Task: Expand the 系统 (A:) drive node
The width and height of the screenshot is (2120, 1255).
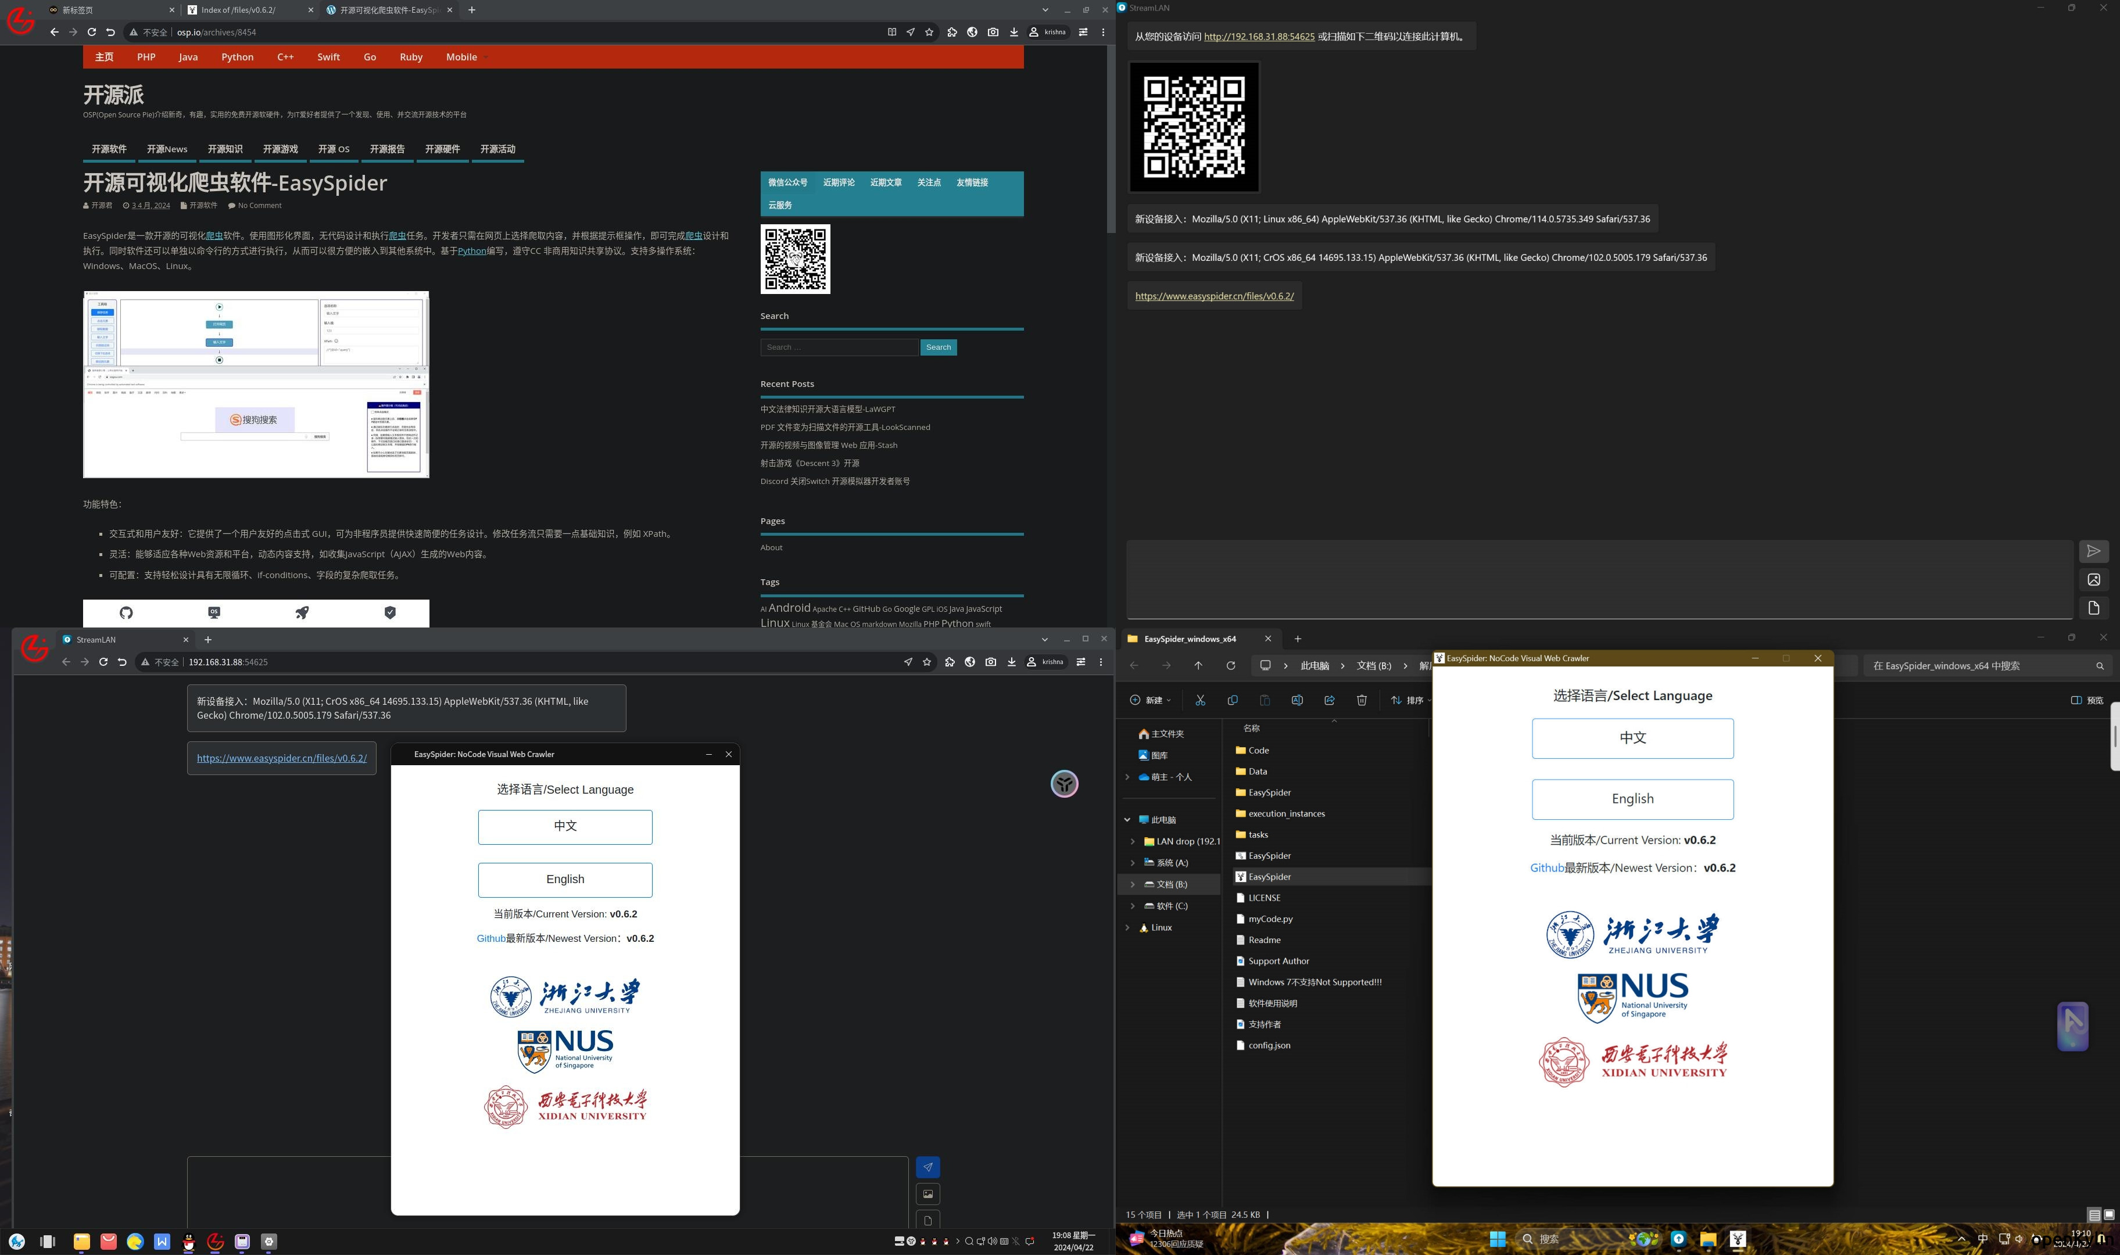Action: 1133,863
